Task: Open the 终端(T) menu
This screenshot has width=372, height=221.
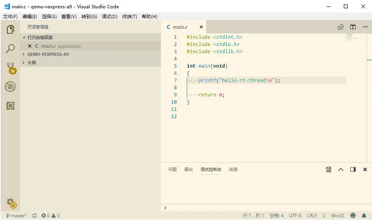Action: (x=130, y=17)
